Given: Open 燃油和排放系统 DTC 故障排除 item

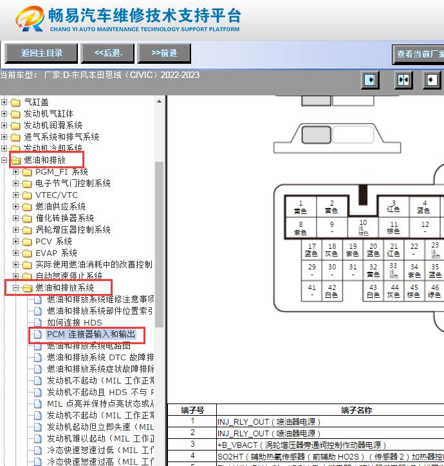Looking at the screenshot, I should 100,357.
